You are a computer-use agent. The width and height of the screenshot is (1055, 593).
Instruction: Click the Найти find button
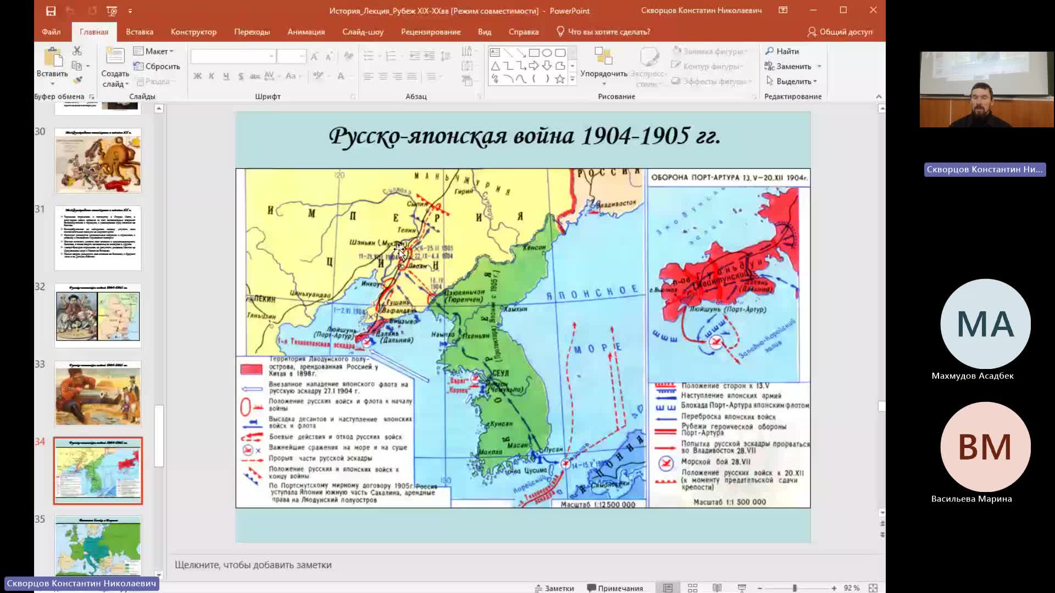[782, 51]
